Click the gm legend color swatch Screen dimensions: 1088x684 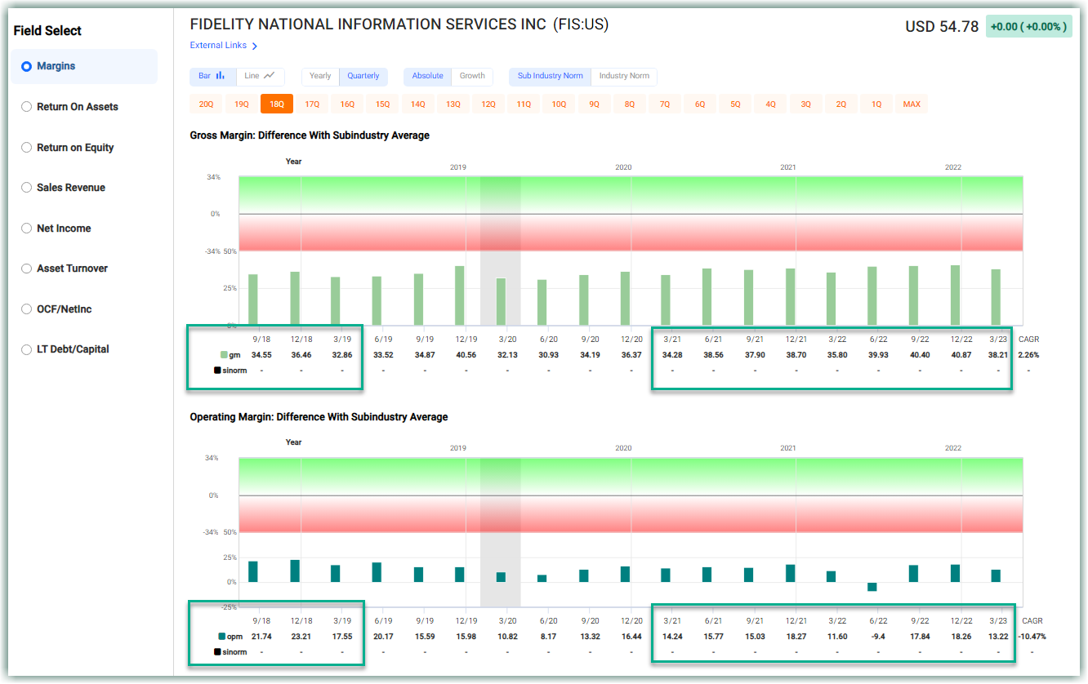pyautogui.click(x=225, y=355)
